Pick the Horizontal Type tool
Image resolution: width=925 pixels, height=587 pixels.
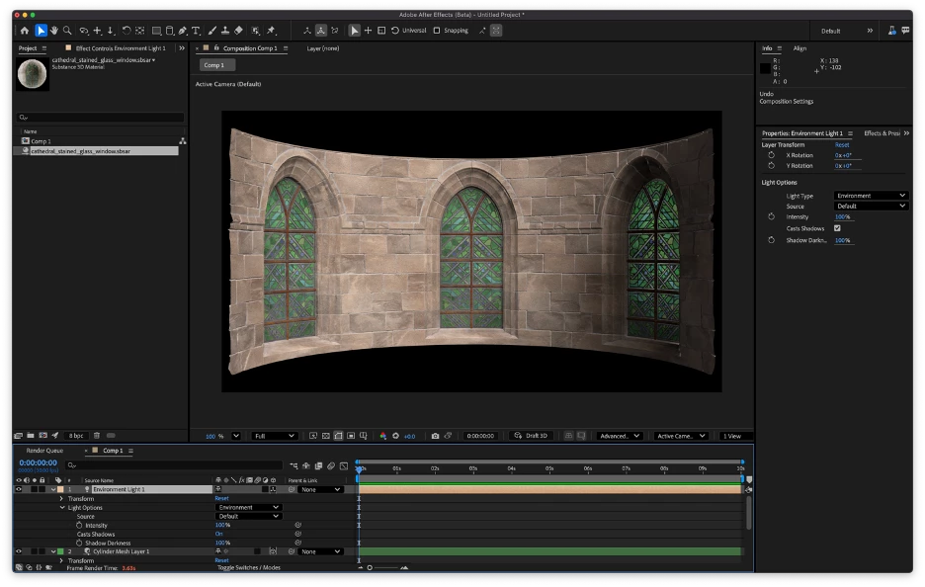click(x=196, y=31)
